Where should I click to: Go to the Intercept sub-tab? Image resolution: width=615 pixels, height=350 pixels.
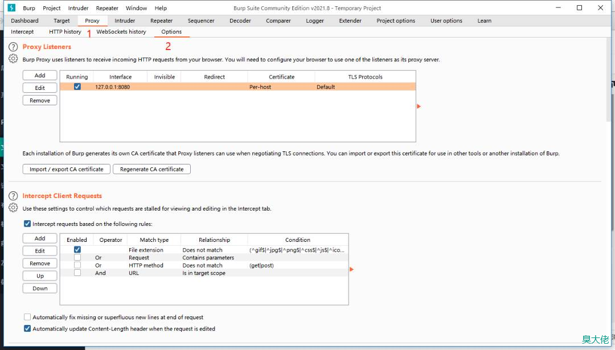coord(22,32)
